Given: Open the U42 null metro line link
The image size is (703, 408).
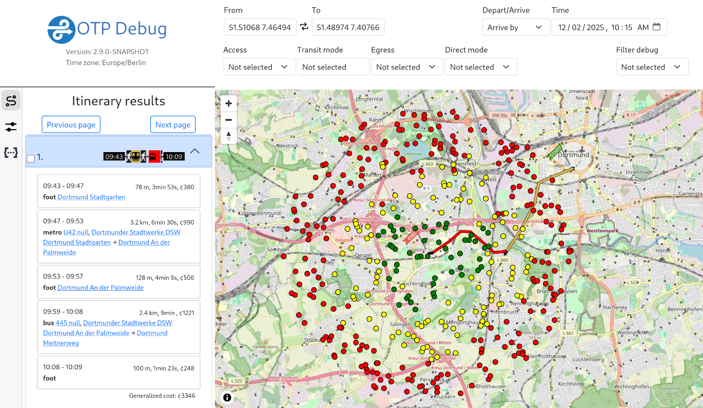Looking at the screenshot, I should [76, 232].
